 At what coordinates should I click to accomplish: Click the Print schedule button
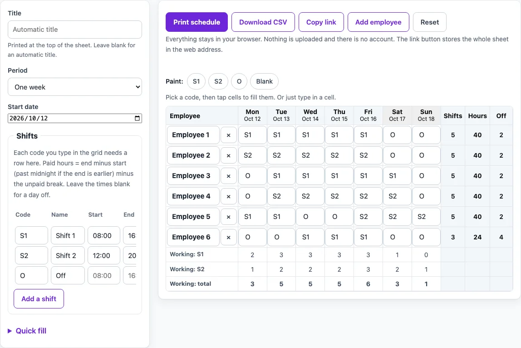point(197,22)
